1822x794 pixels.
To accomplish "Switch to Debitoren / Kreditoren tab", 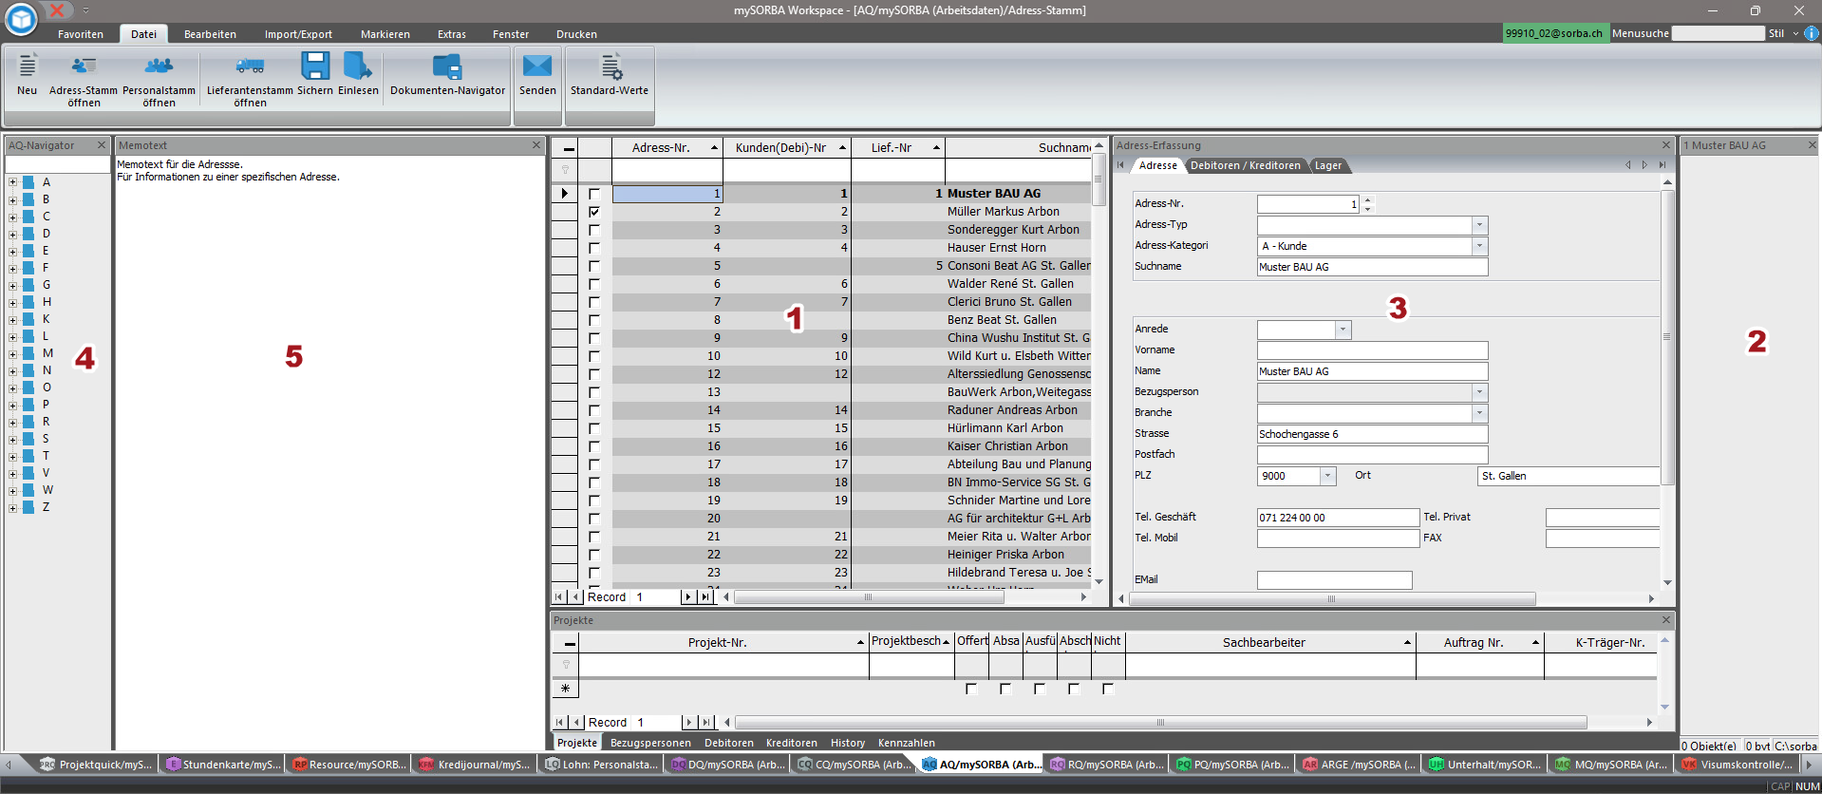I will coord(1245,165).
